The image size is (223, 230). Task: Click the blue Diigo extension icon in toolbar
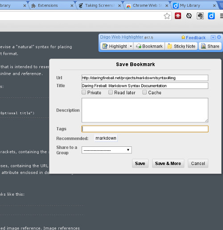211,16
